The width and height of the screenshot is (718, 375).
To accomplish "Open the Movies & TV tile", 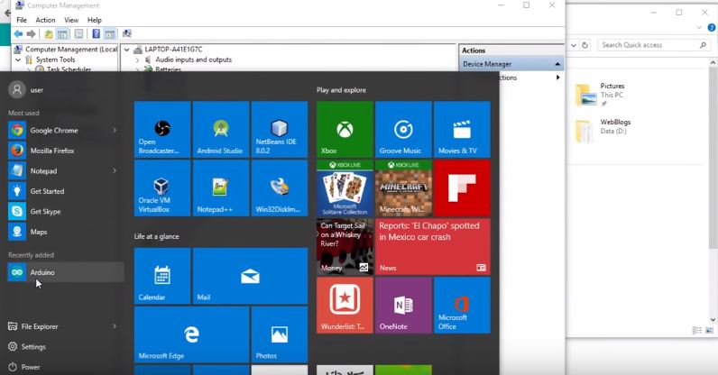I will 462,130.
